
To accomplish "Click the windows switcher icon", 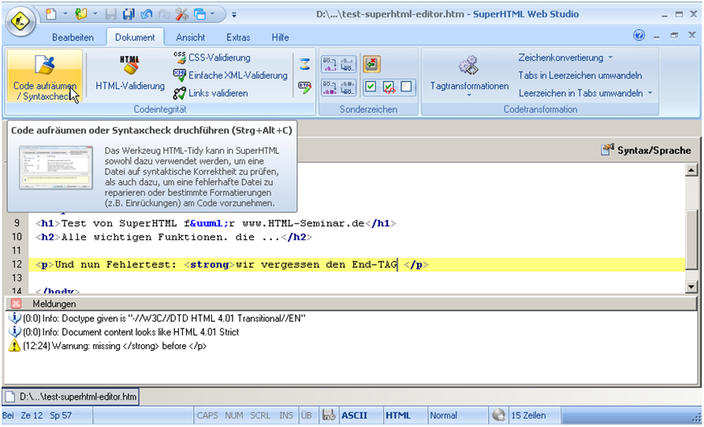I will [x=199, y=14].
